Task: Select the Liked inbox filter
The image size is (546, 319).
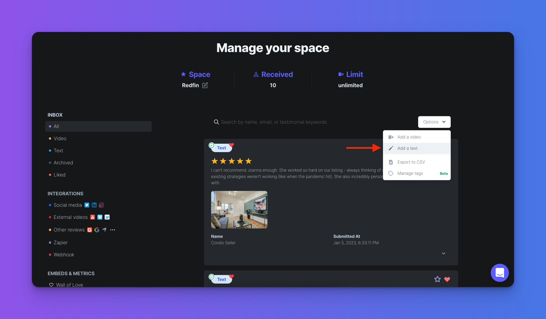Action: tap(60, 175)
